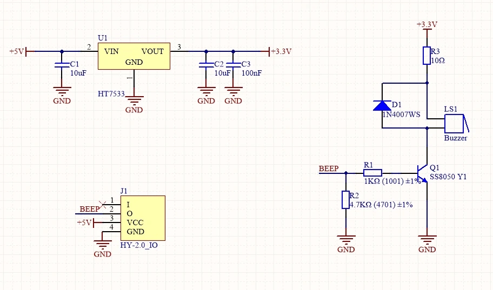Select the C3 100nF capacitor symbol

pos(234,65)
